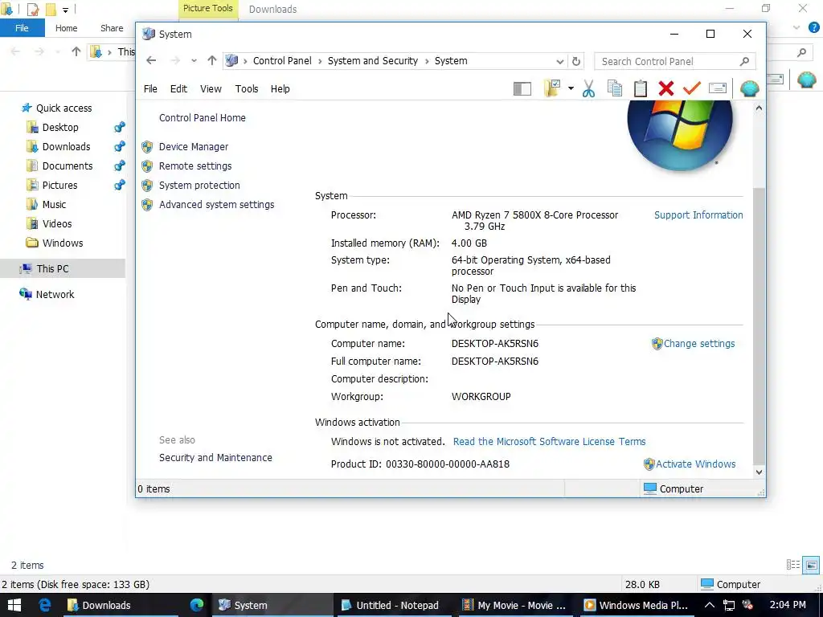Viewport: 823px width, 617px height.
Task: Click scroll-down arrow in System window scrollbar
Action: click(x=759, y=472)
